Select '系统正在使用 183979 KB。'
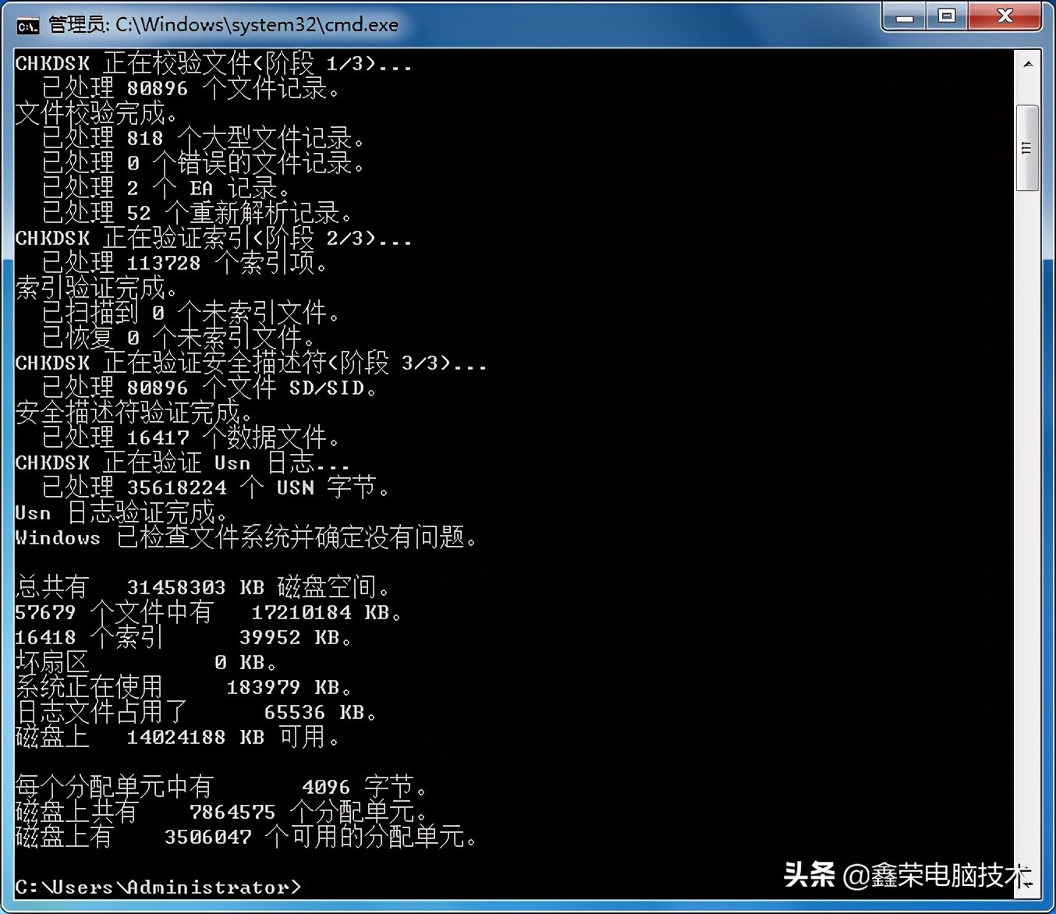This screenshot has width=1056, height=914. coord(185,687)
